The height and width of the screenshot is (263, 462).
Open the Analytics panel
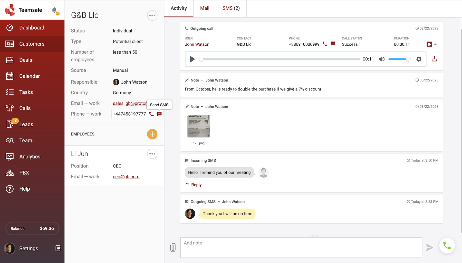tap(30, 156)
